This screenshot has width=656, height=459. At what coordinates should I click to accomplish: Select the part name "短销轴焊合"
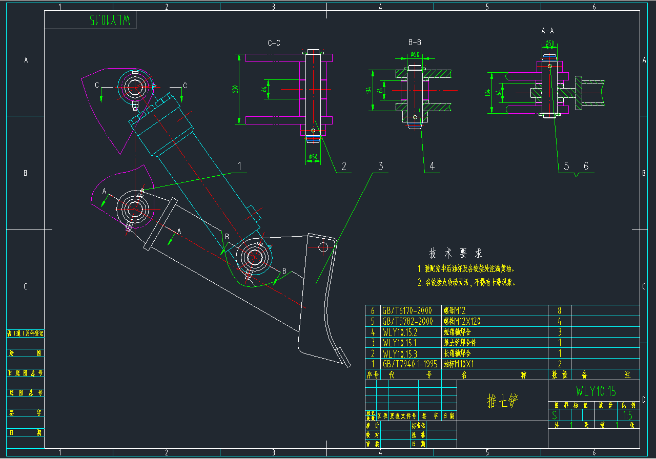(457, 332)
